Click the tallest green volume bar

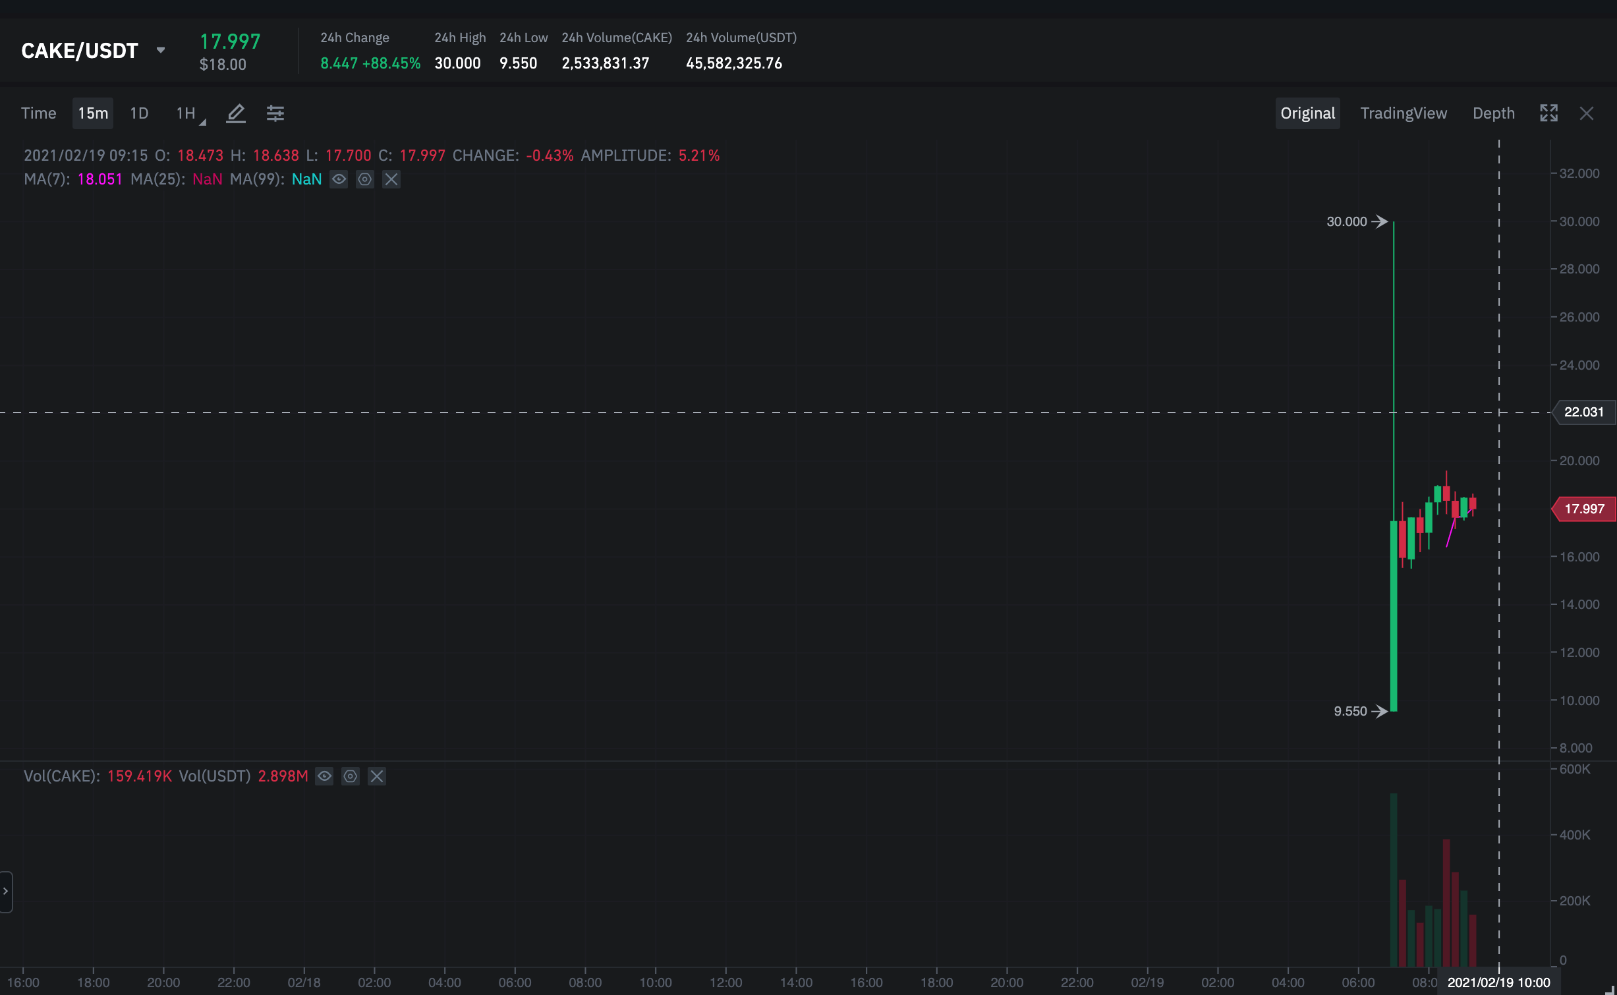(x=1394, y=880)
